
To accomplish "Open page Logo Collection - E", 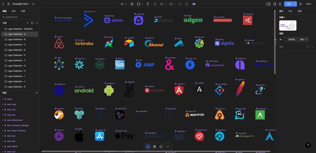I will pyautogui.click(x=20, y=55).
